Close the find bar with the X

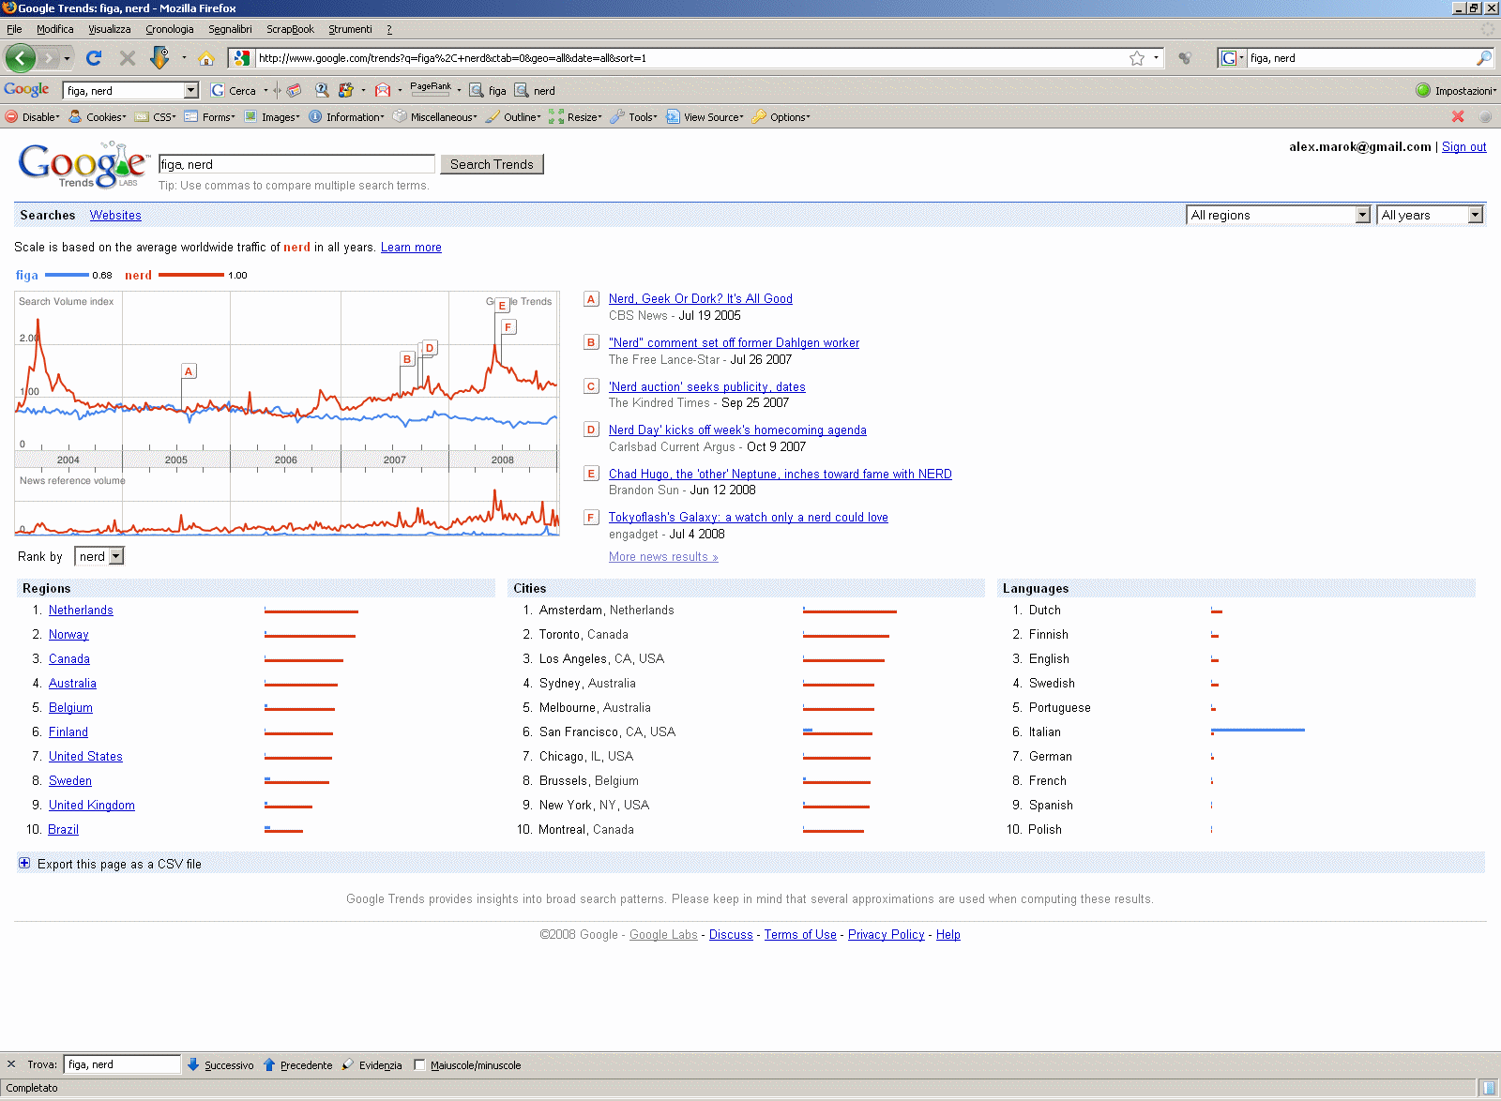tap(11, 1064)
